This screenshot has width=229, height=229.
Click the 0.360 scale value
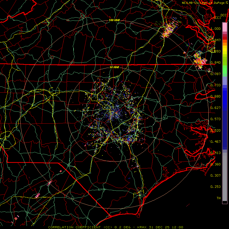coord(216,164)
